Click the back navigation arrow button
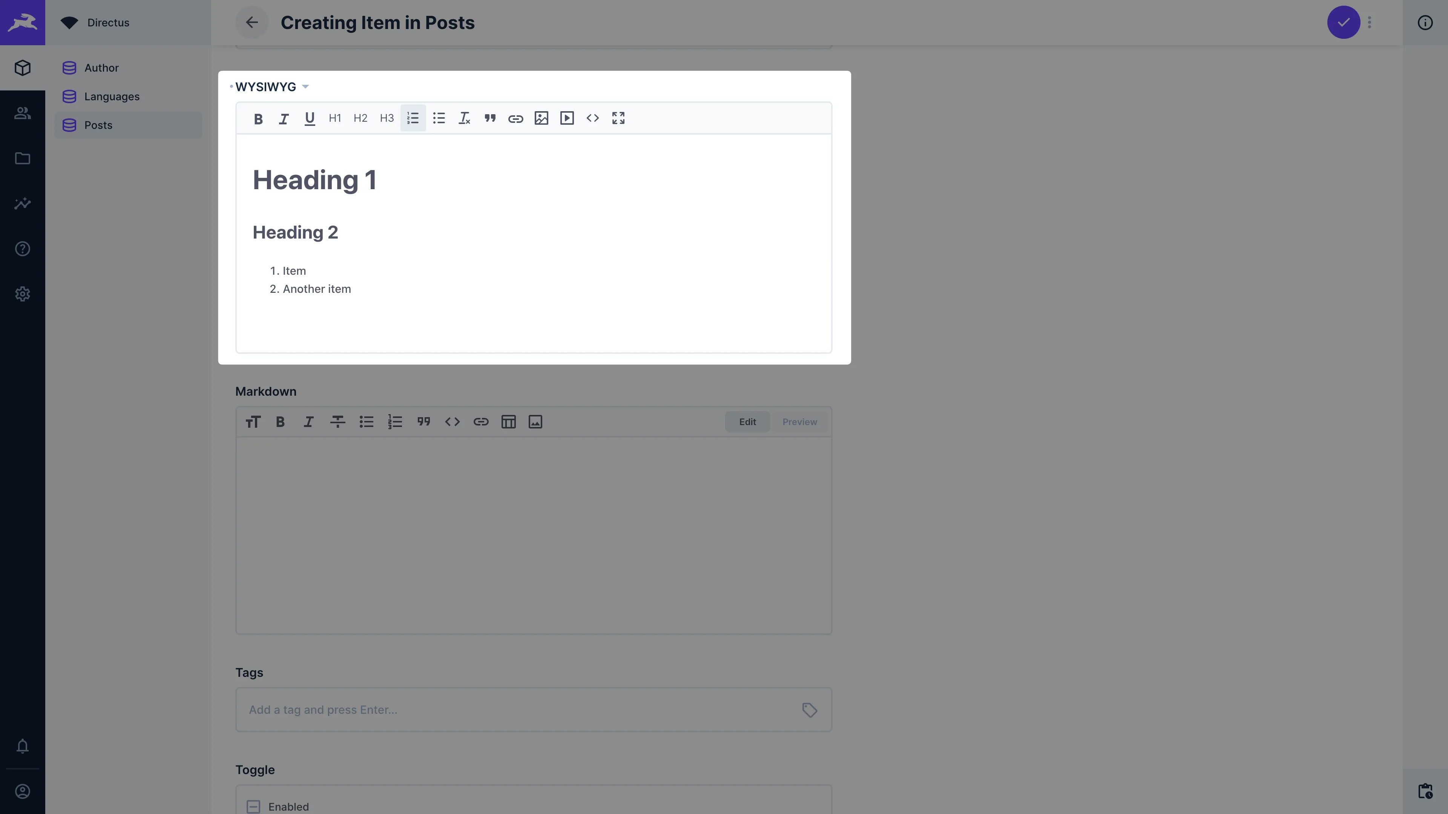Image resolution: width=1448 pixels, height=814 pixels. 252,22
